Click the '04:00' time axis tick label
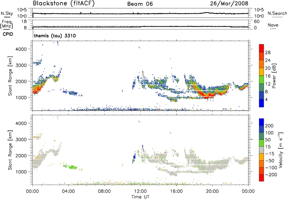Screen dimensions: 287x199 pyautogui.click(x=68, y=191)
